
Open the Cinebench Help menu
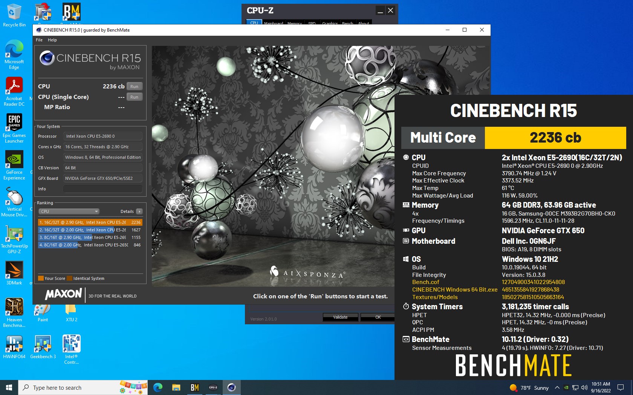pyautogui.click(x=52, y=40)
